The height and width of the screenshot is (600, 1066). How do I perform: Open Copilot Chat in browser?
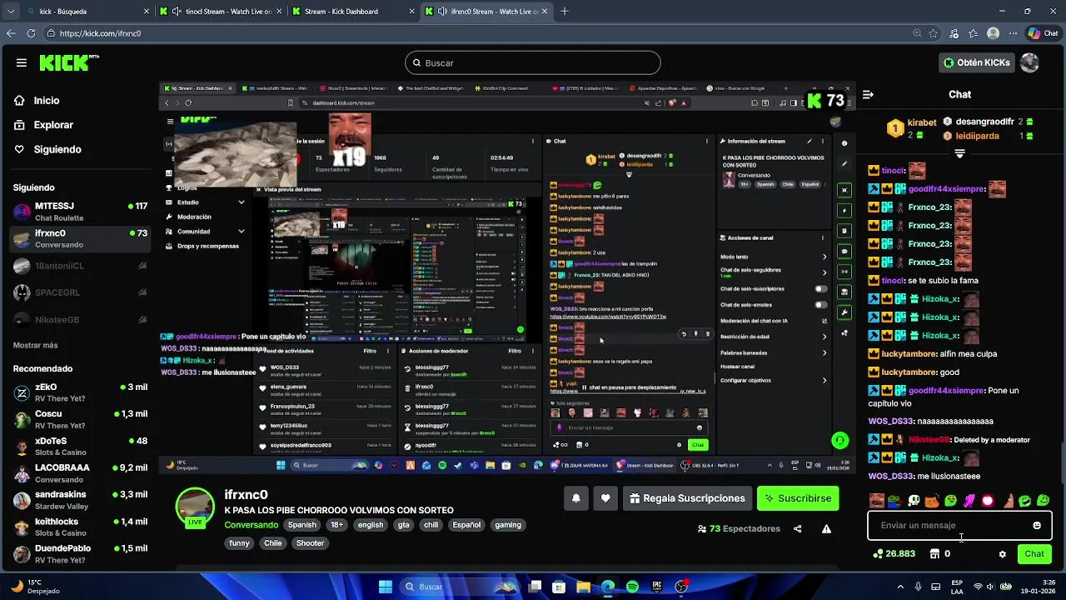pyautogui.click(x=1043, y=33)
